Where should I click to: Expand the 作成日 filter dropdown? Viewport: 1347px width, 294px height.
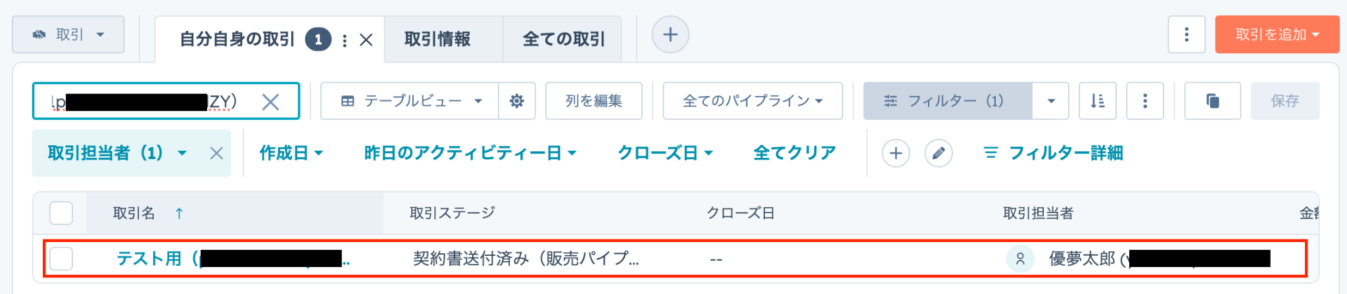291,153
